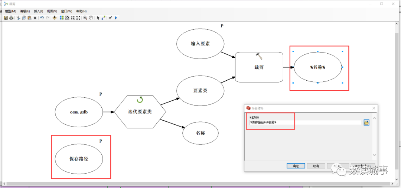Select the 要素类 oval variable
Image resolution: width=401 pixels, height=188 pixels.
[x=200, y=90]
